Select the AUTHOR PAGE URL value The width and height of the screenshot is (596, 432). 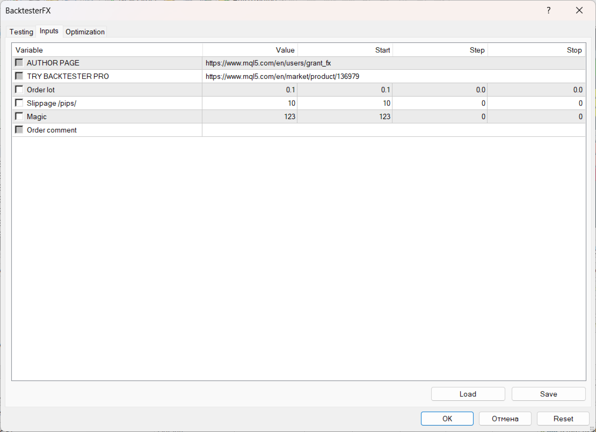pyautogui.click(x=268, y=63)
